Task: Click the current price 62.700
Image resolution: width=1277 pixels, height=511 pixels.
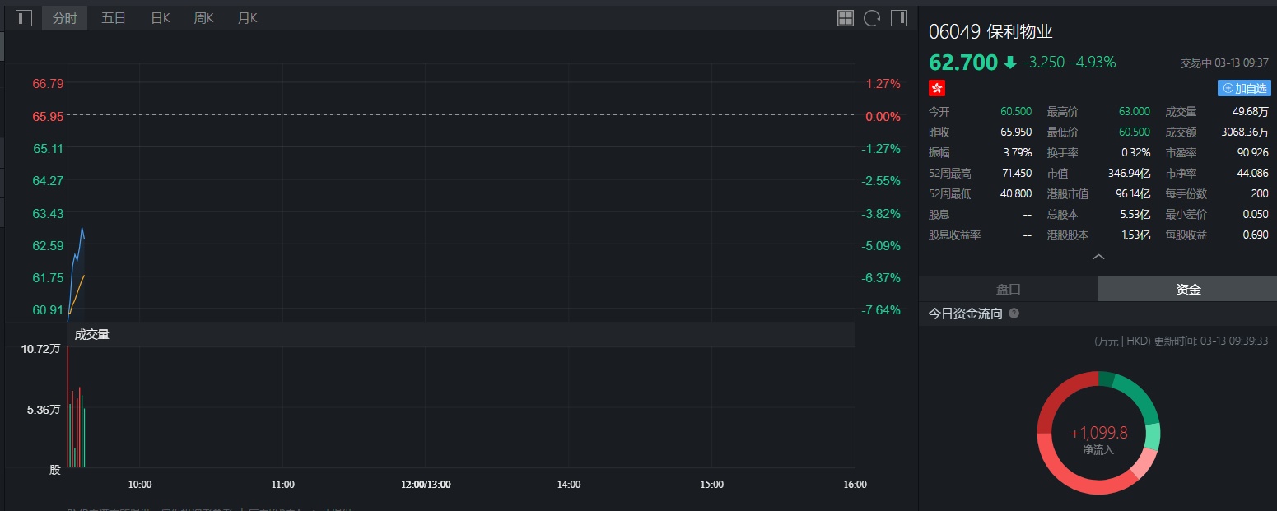Action: pos(962,63)
